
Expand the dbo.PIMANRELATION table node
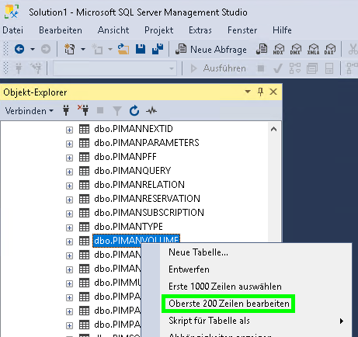point(69,186)
